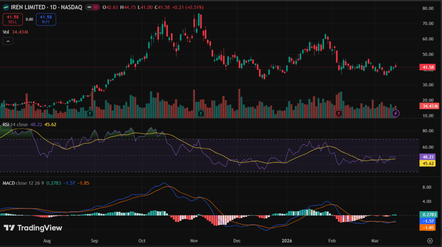
Task: Click the red 41.58 price label on axis
Action: point(429,67)
